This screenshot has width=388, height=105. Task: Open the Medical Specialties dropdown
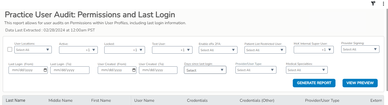307,70
